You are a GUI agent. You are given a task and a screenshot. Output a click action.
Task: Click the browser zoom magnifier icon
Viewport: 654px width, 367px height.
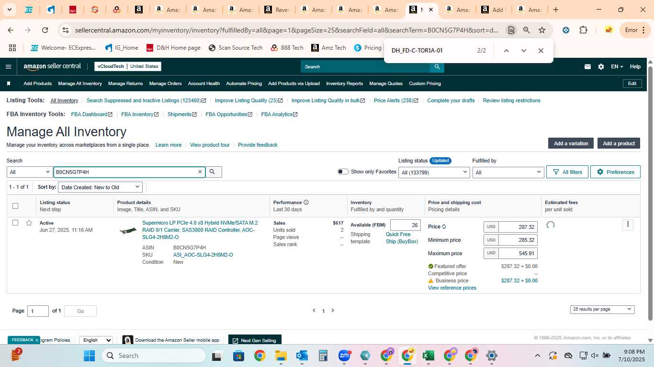click(527, 30)
